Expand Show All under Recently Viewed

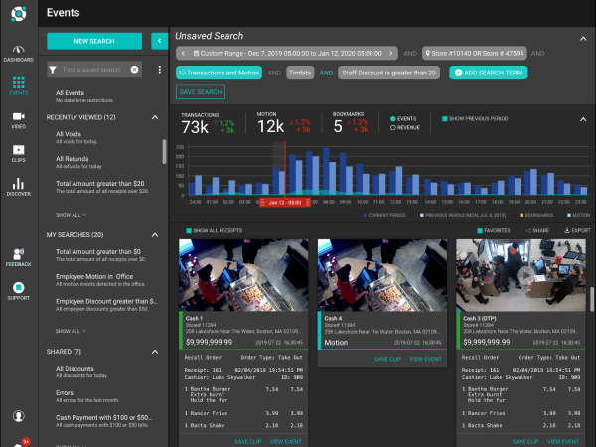[72, 215]
